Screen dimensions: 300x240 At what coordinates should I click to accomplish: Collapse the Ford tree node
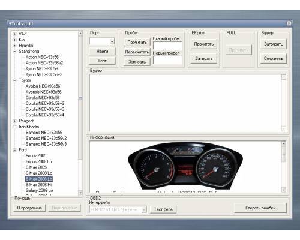pyautogui.click(x=14, y=150)
